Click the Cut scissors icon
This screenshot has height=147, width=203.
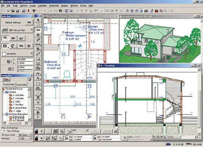(x=51, y=11)
